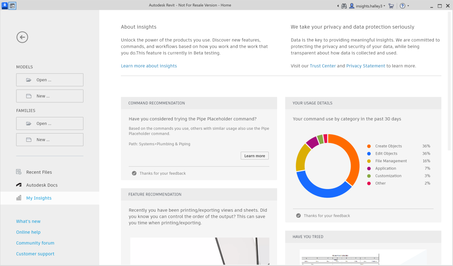Image resolution: width=453 pixels, height=266 pixels.
Task: Click the Revit application logo icon
Action: [5, 6]
